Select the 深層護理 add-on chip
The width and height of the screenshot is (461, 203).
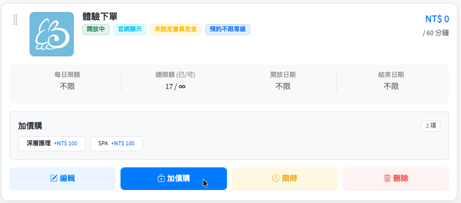52,144
